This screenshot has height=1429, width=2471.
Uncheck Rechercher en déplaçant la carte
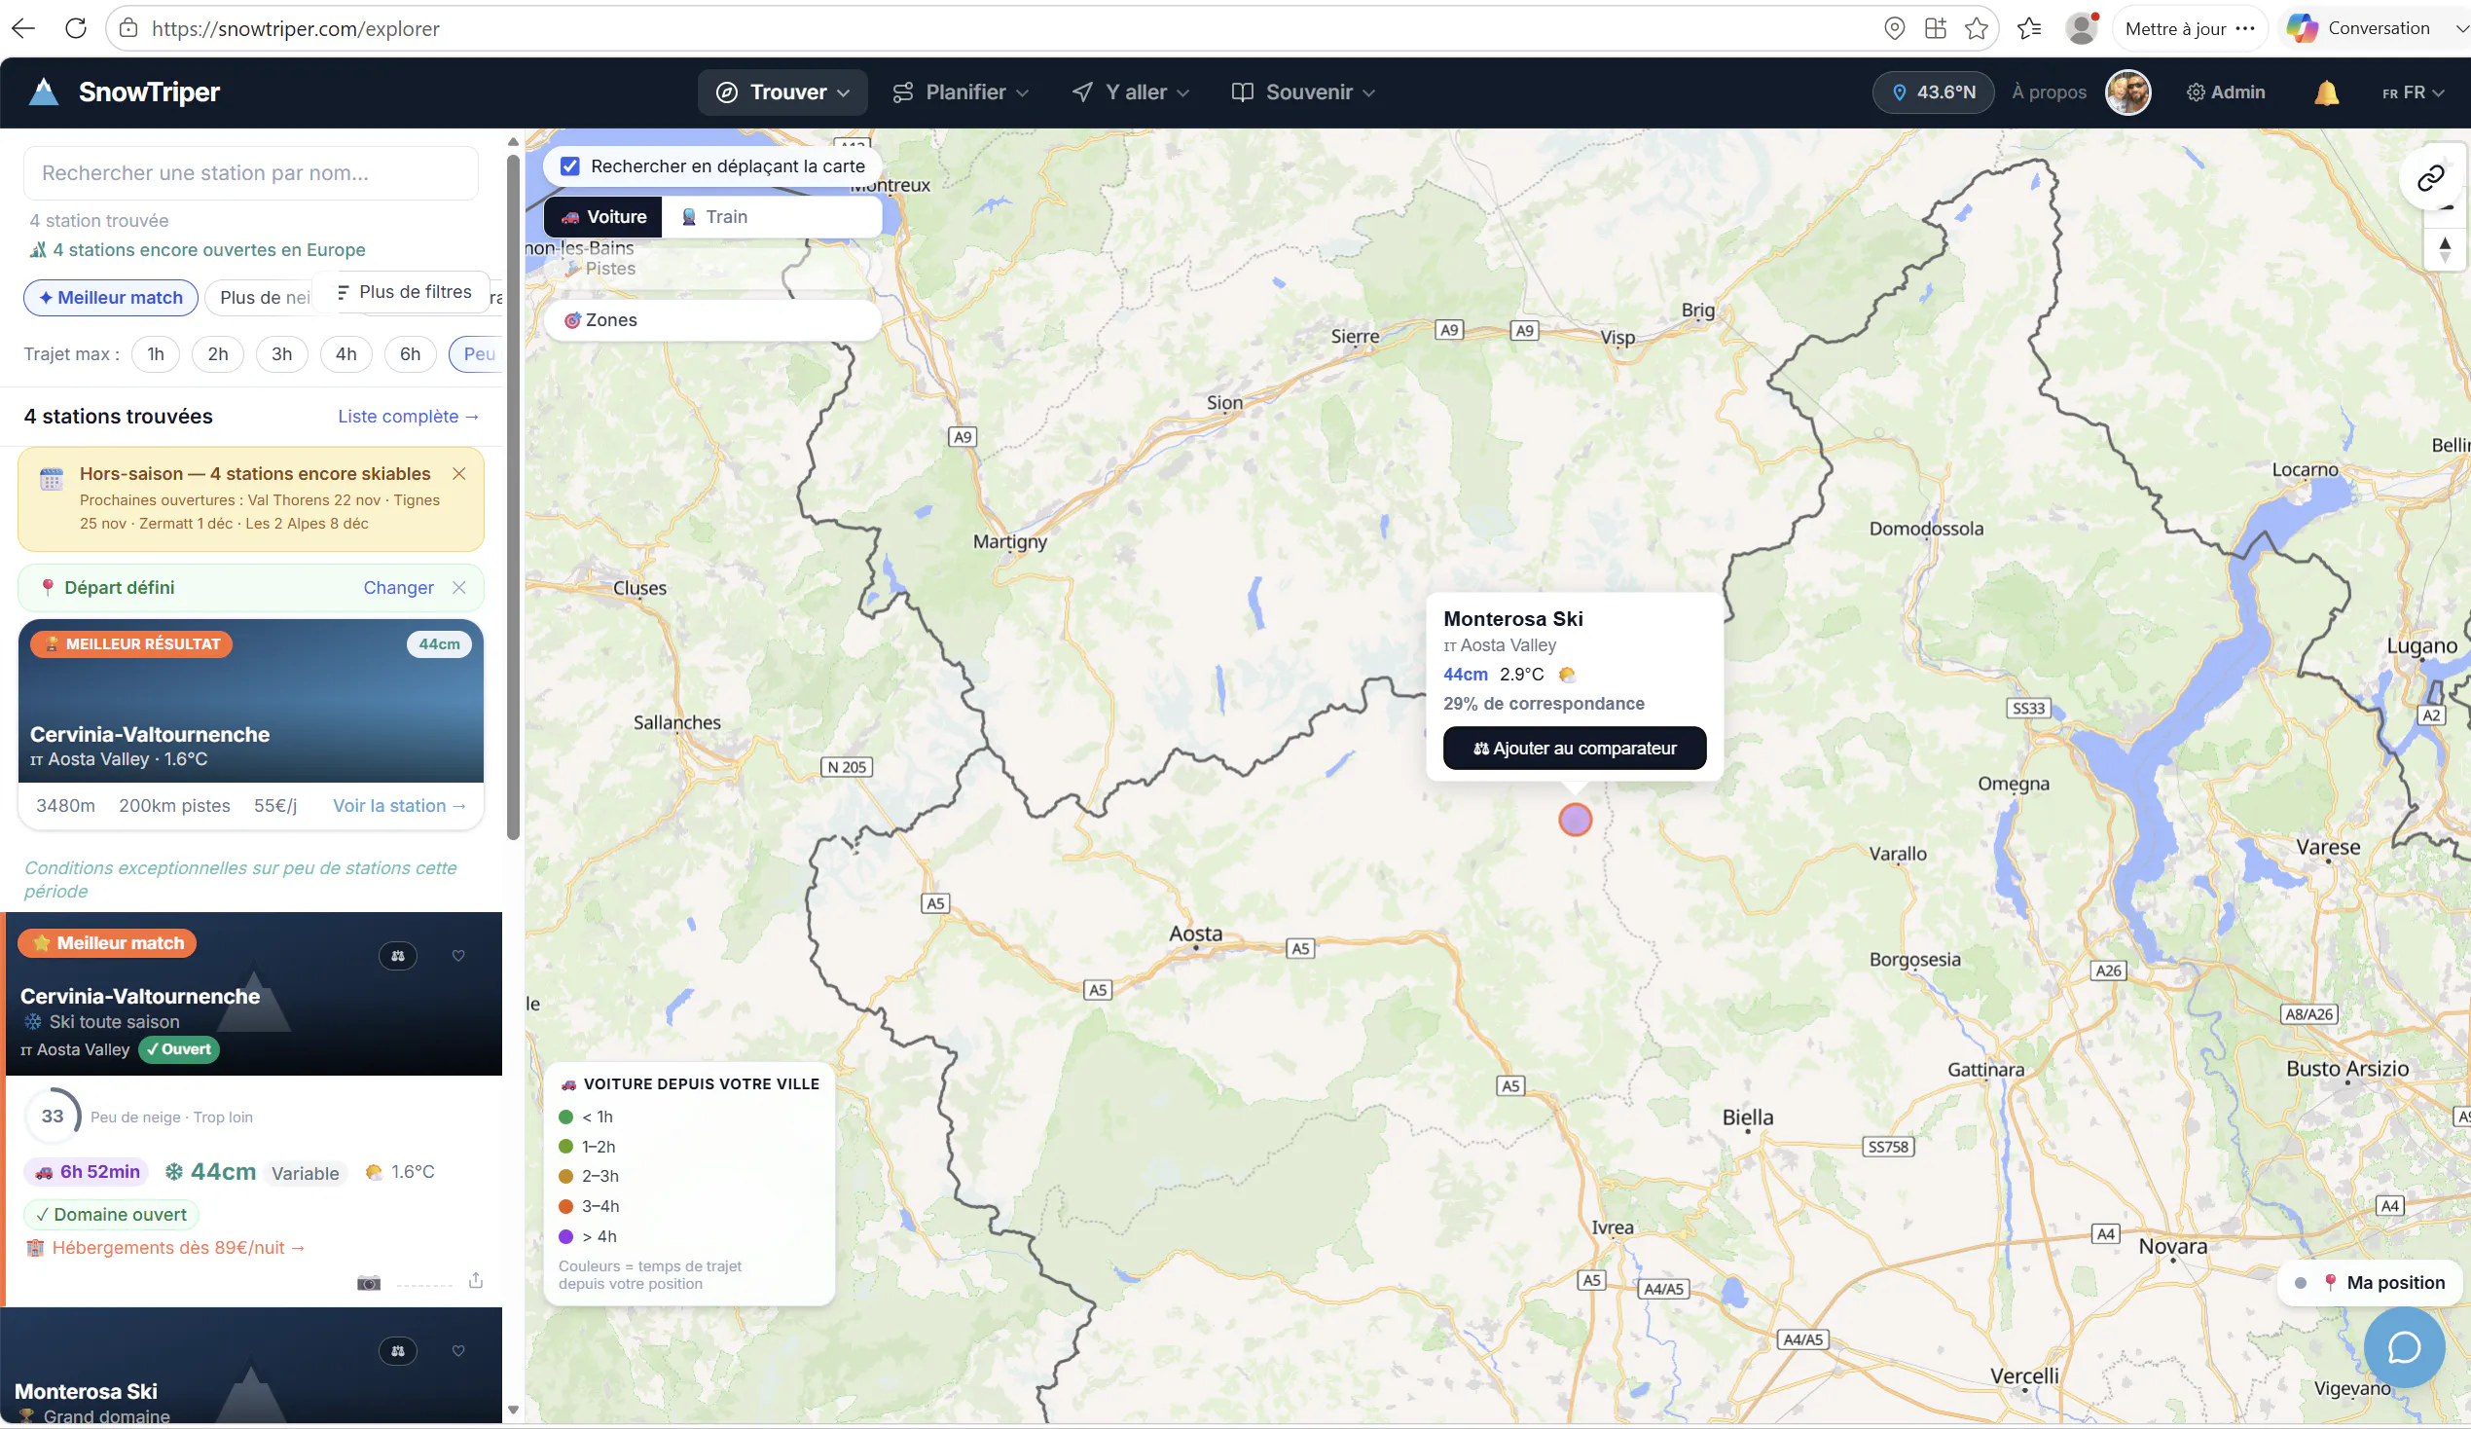(569, 165)
